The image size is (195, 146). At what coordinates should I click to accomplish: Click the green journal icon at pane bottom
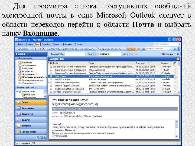click(x=41, y=138)
